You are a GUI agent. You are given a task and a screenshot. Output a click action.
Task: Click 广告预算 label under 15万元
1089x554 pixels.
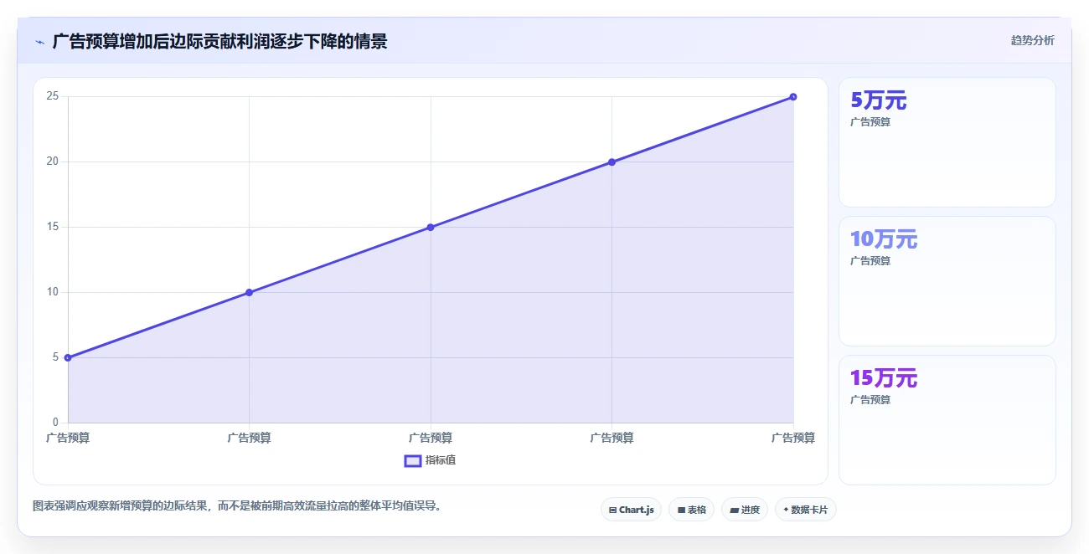[x=870, y=400]
